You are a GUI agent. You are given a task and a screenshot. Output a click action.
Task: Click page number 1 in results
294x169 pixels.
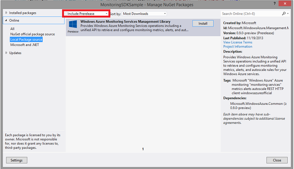click(x=143, y=149)
